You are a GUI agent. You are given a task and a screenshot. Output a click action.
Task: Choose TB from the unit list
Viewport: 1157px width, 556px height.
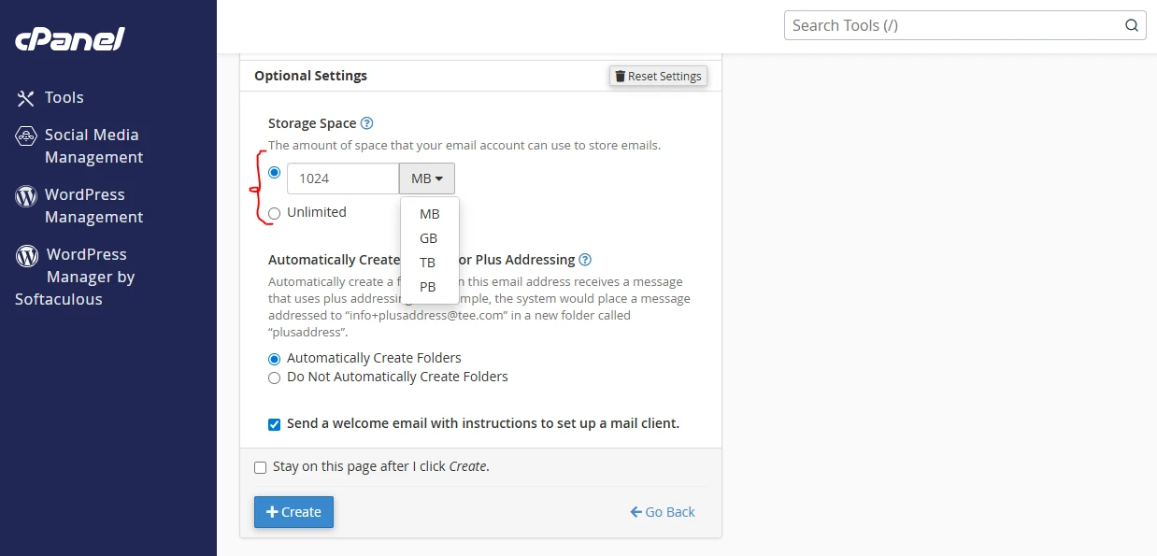click(429, 263)
